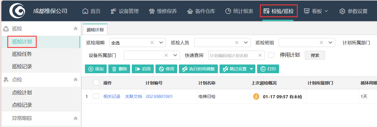Open 统计报表 menu
This screenshot has height=127, width=377.
[x=239, y=11]
